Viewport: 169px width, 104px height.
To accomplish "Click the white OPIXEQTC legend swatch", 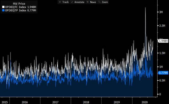I will tap(3, 7).
